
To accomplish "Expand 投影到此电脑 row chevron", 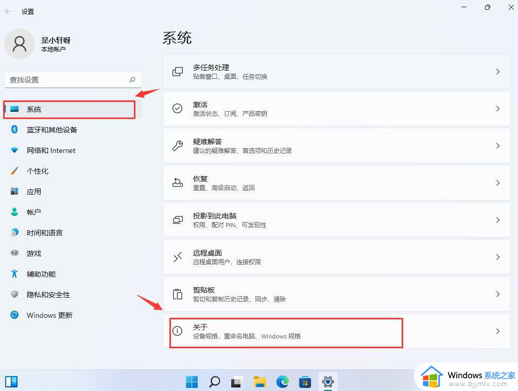I will click(x=498, y=220).
